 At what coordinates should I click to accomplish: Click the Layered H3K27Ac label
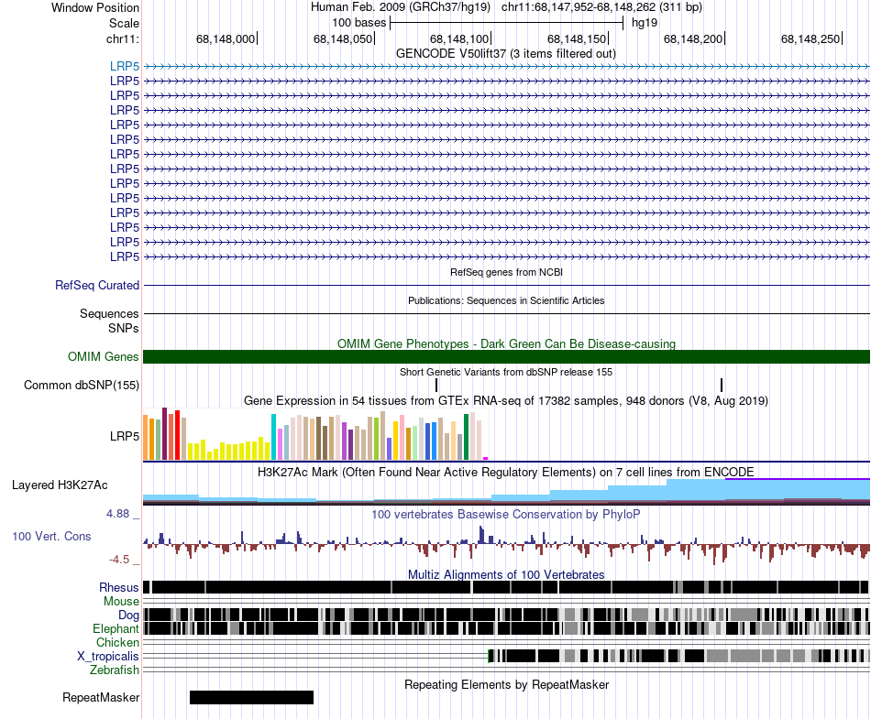[60, 485]
